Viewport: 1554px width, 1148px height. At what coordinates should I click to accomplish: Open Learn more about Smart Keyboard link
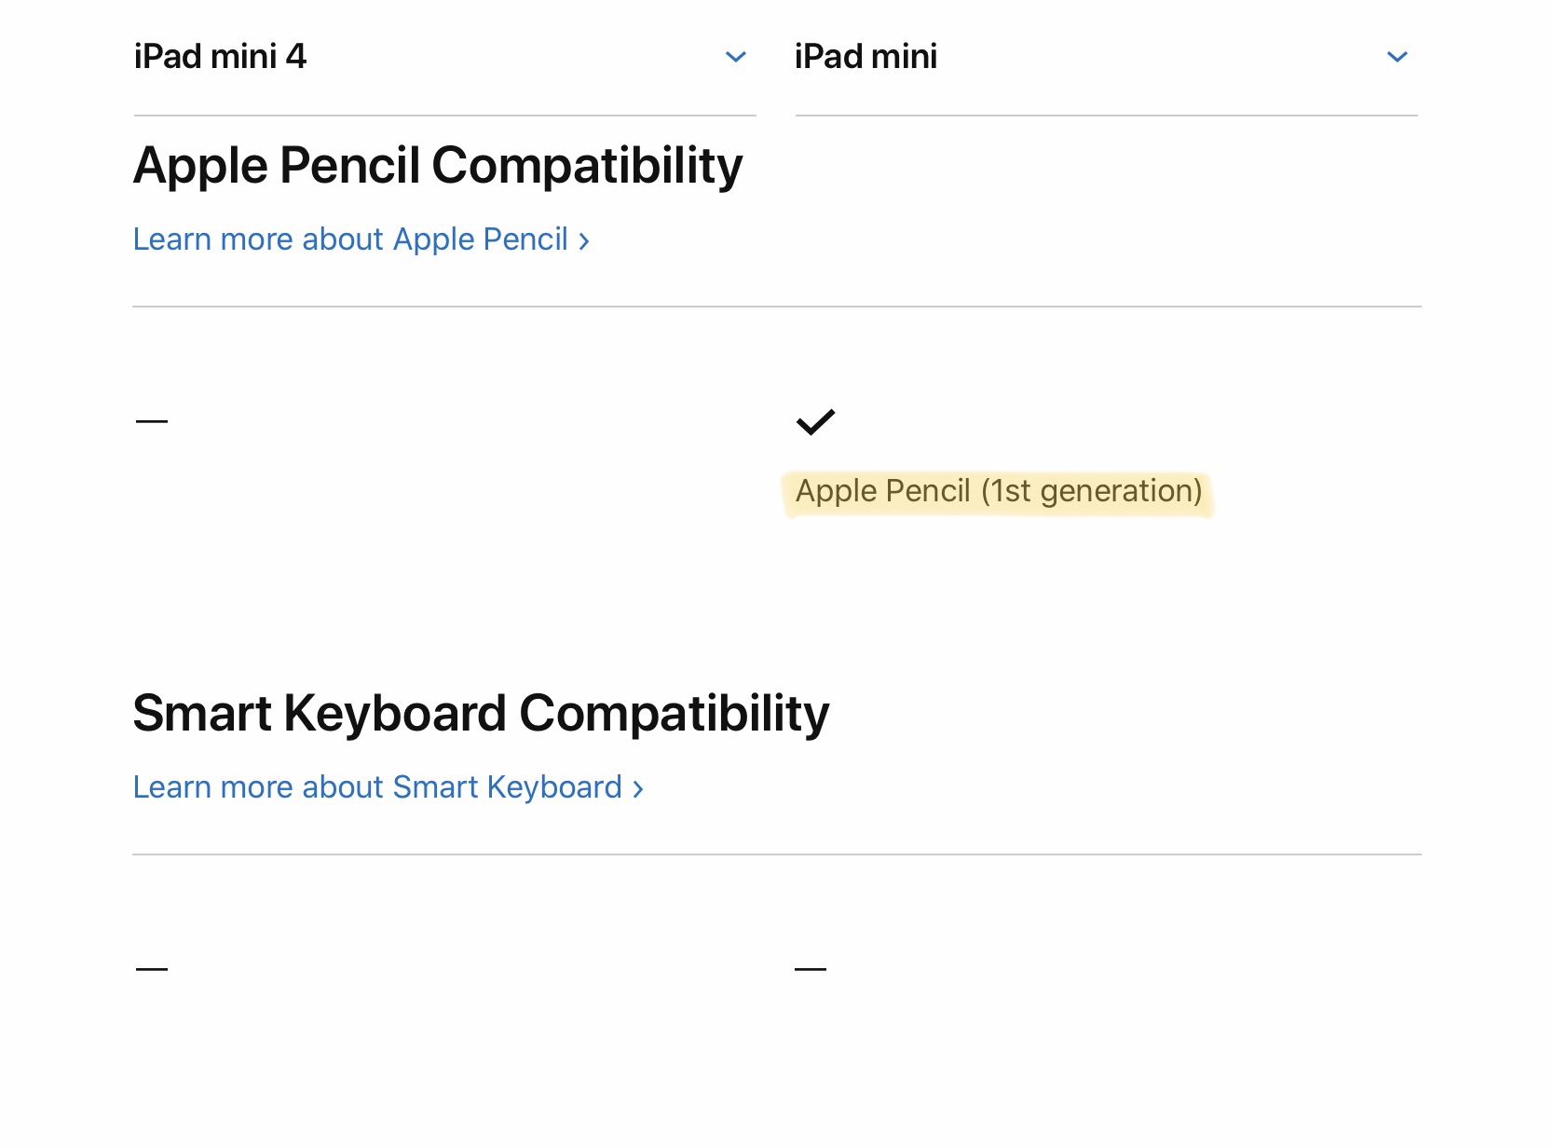(x=388, y=787)
